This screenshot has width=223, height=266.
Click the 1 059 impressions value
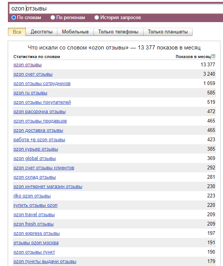click(x=209, y=83)
